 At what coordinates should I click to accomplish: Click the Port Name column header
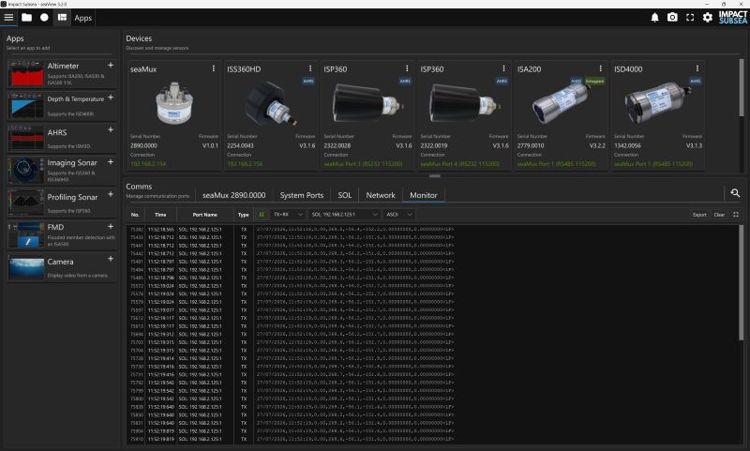pos(204,215)
